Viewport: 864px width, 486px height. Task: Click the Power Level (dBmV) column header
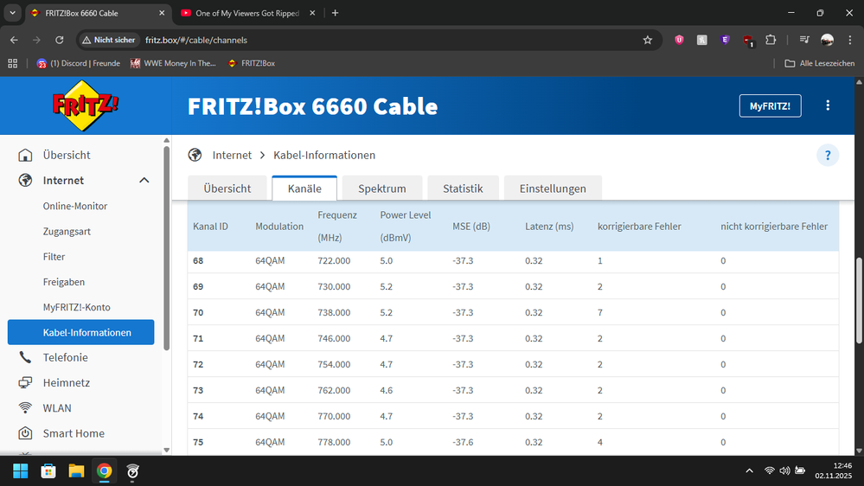406,226
